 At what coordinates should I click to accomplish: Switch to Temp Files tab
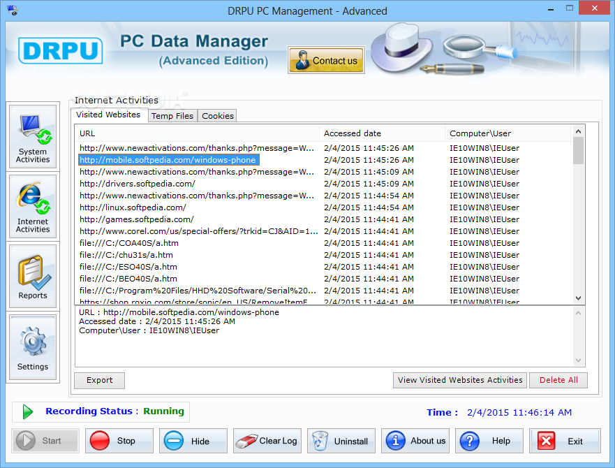(x=172, y=116)
